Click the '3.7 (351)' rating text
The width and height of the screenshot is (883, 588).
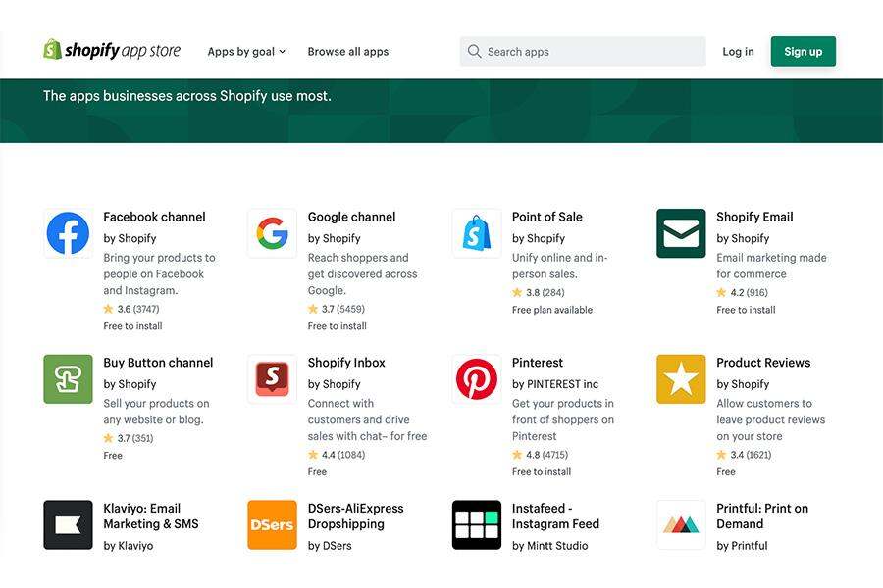(135, 438)
